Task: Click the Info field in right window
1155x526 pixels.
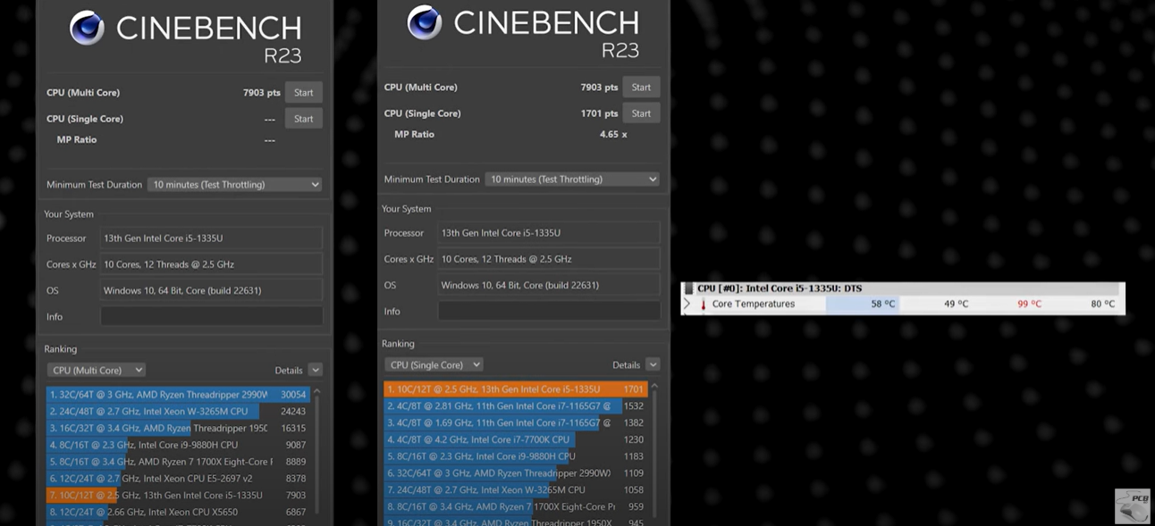Action: [549, 312]
